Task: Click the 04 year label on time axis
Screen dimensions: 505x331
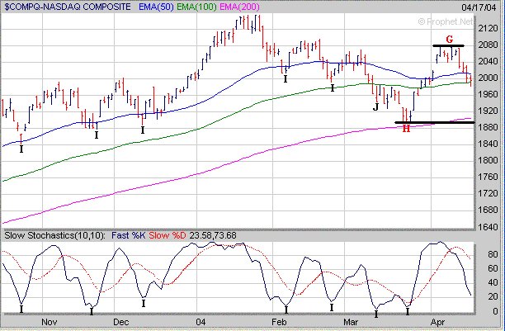Action: [201, 322]
